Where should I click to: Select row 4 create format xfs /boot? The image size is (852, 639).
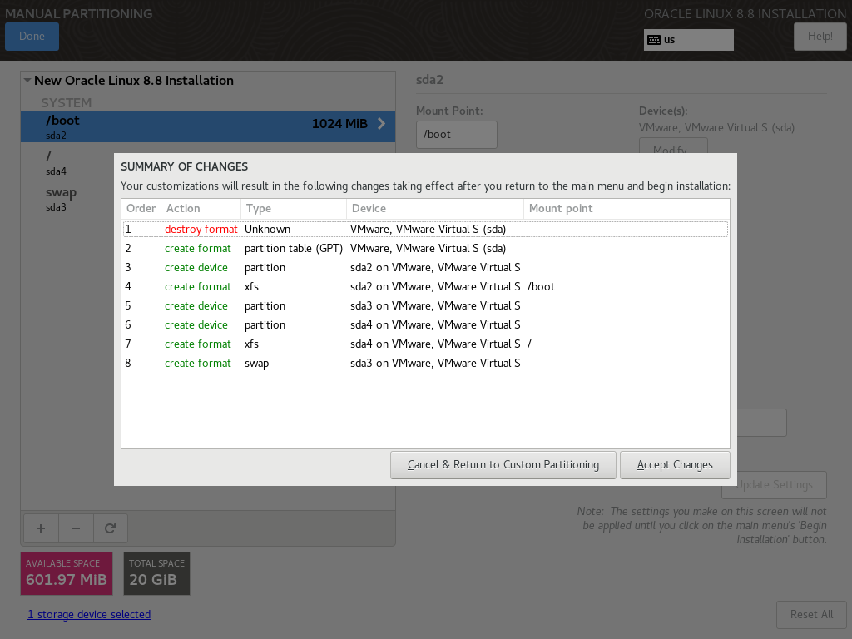coord(425,286)
